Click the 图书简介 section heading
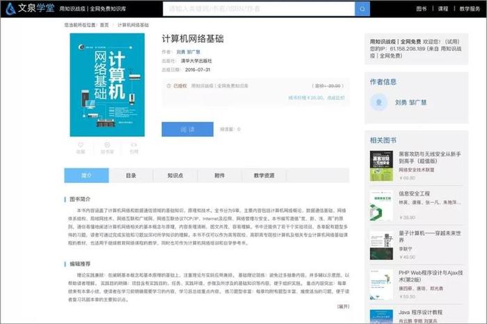 click(80, 199)
